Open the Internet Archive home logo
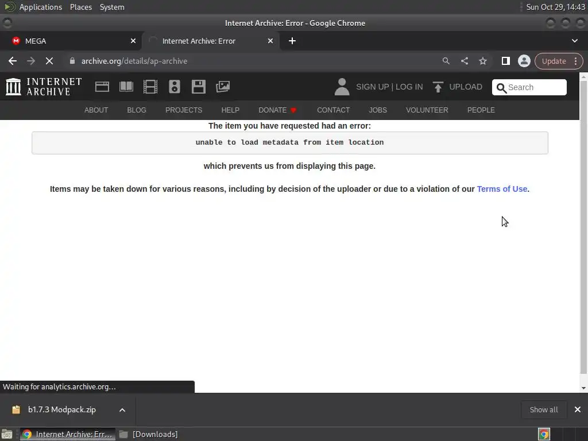 coord(44,87)
